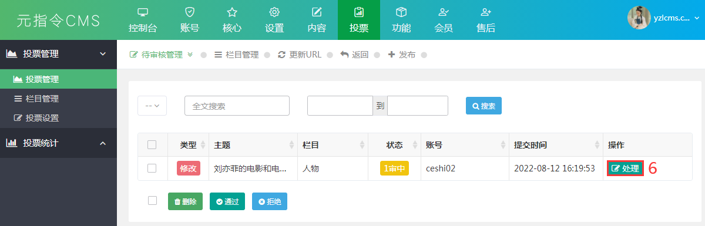The height and width of the screenshot is (226, 705).
Task: Check the 刘亦菲 row checkbox
Action: tap(152, 168)
